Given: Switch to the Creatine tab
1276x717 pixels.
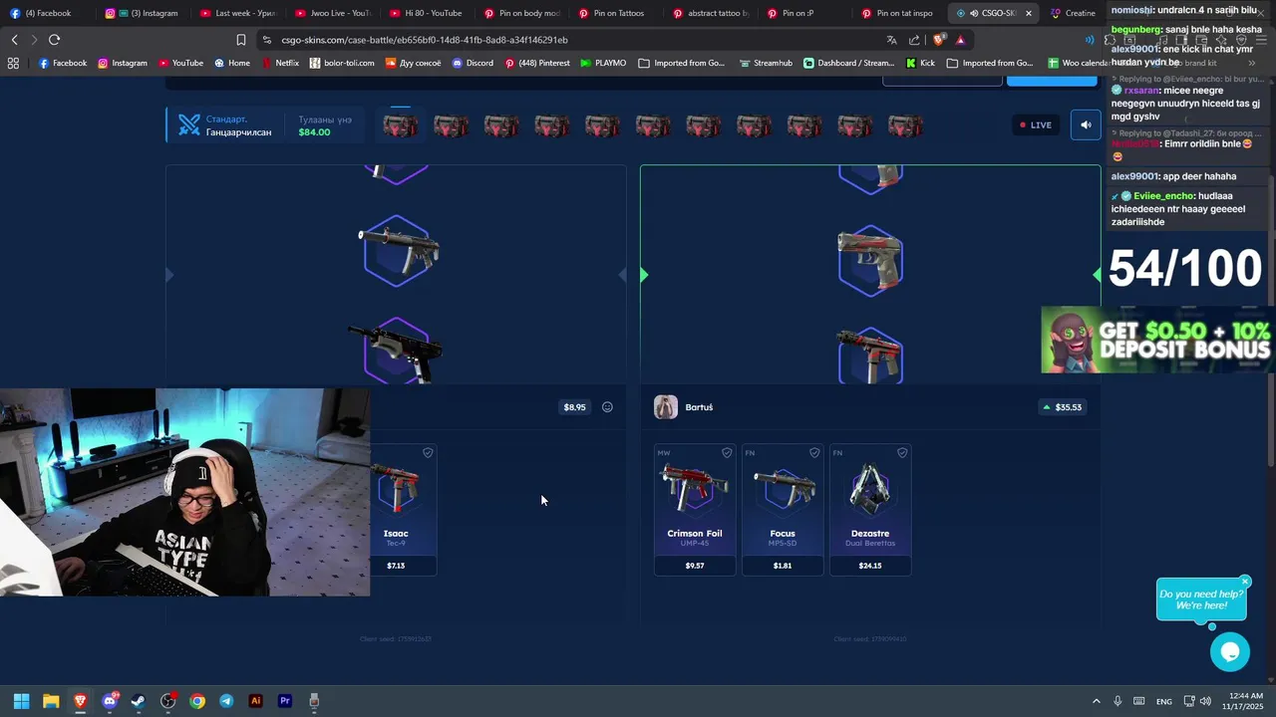Looking at the screenshot, I should coord(1073,13).
